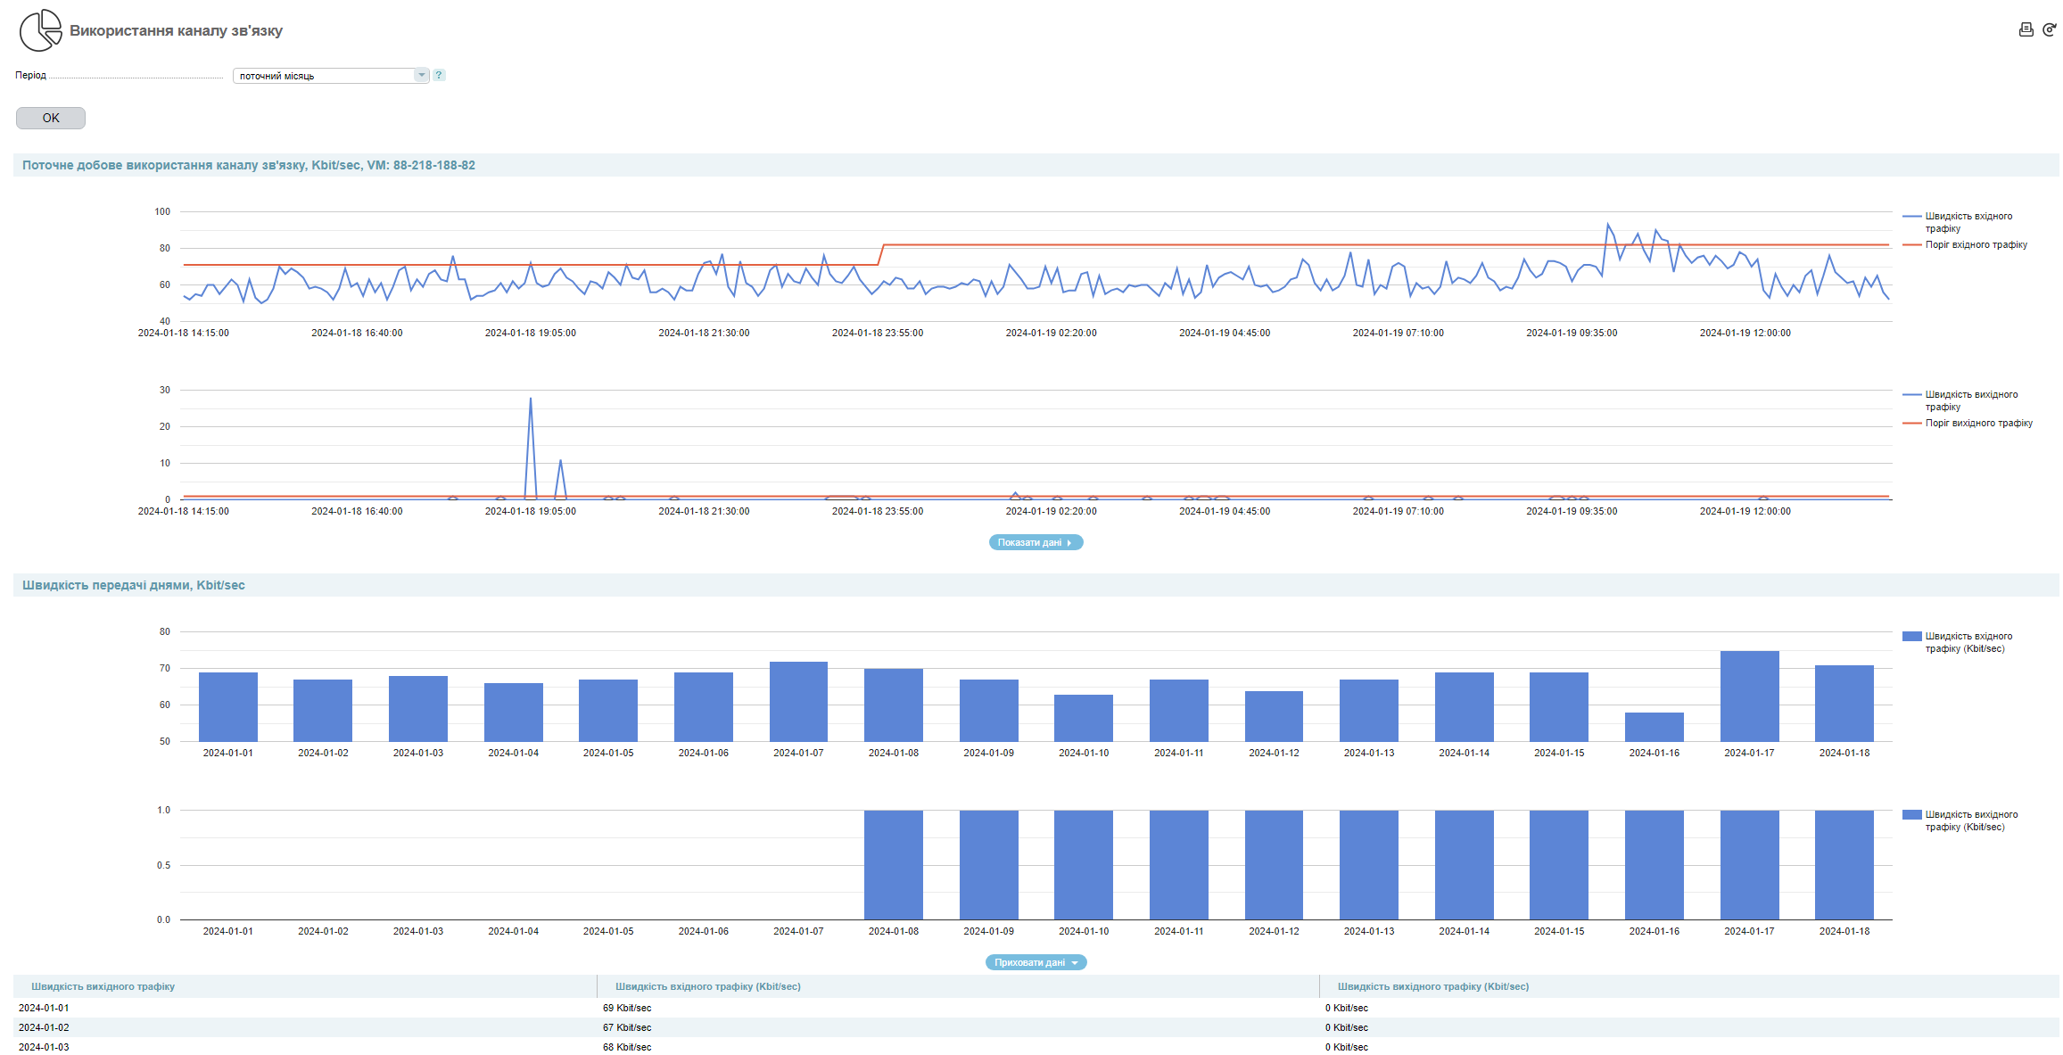Click 'Використання каналу зв'язку' page title
Screen dimensions: 2063x1055
(x=176, y=30)
